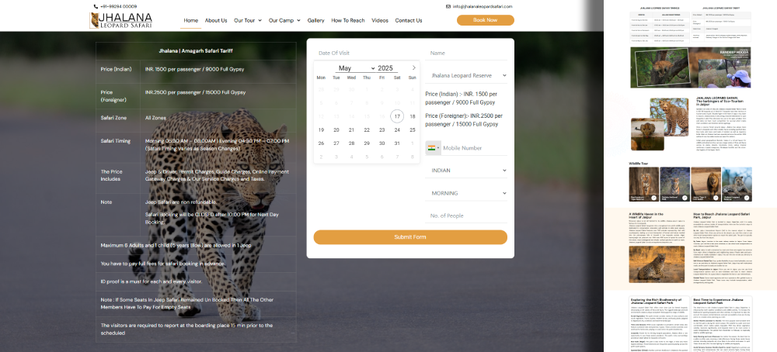The height and width of the screenshot is (352, 777).
Task: Click the Jhalana Leopard Safari logo
Action: coord(120,20)
